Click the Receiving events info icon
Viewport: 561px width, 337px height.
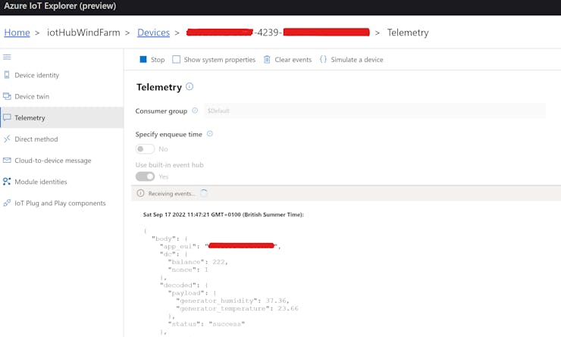pyautogui.click(x=140, y=193)
